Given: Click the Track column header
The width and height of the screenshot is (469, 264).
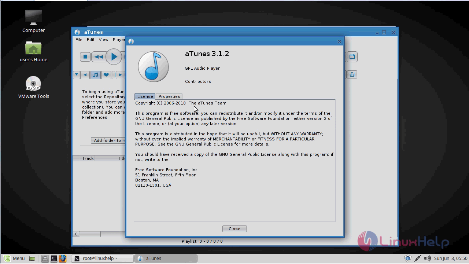Looking at the screenshot, I should 88,158.
